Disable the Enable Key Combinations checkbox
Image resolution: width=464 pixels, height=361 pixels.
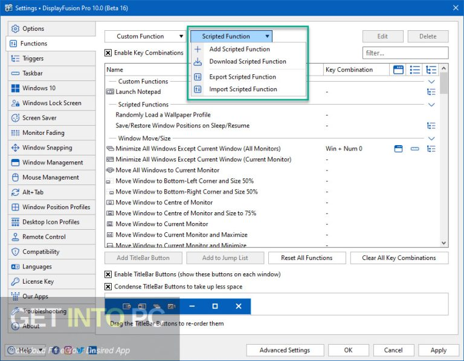[x=108, y=53]
